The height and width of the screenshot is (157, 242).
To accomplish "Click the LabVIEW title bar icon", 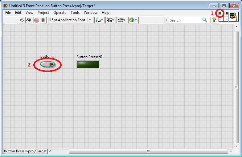I will pyautogui.click(x=6, y=6).
